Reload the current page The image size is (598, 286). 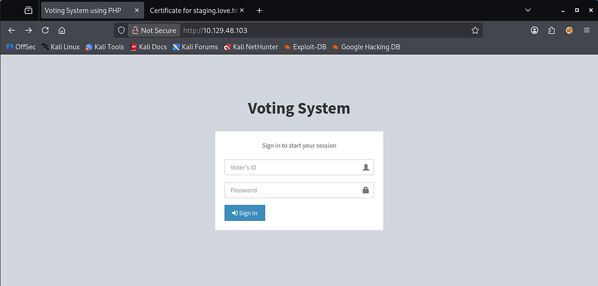tap(45, 30)
